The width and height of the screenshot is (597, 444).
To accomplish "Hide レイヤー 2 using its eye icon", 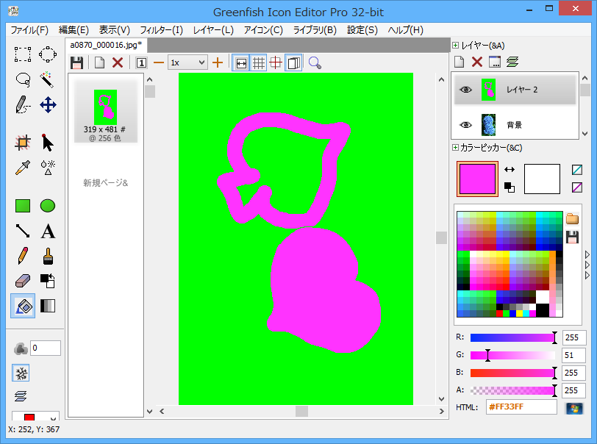I will (x=465, y=89).
